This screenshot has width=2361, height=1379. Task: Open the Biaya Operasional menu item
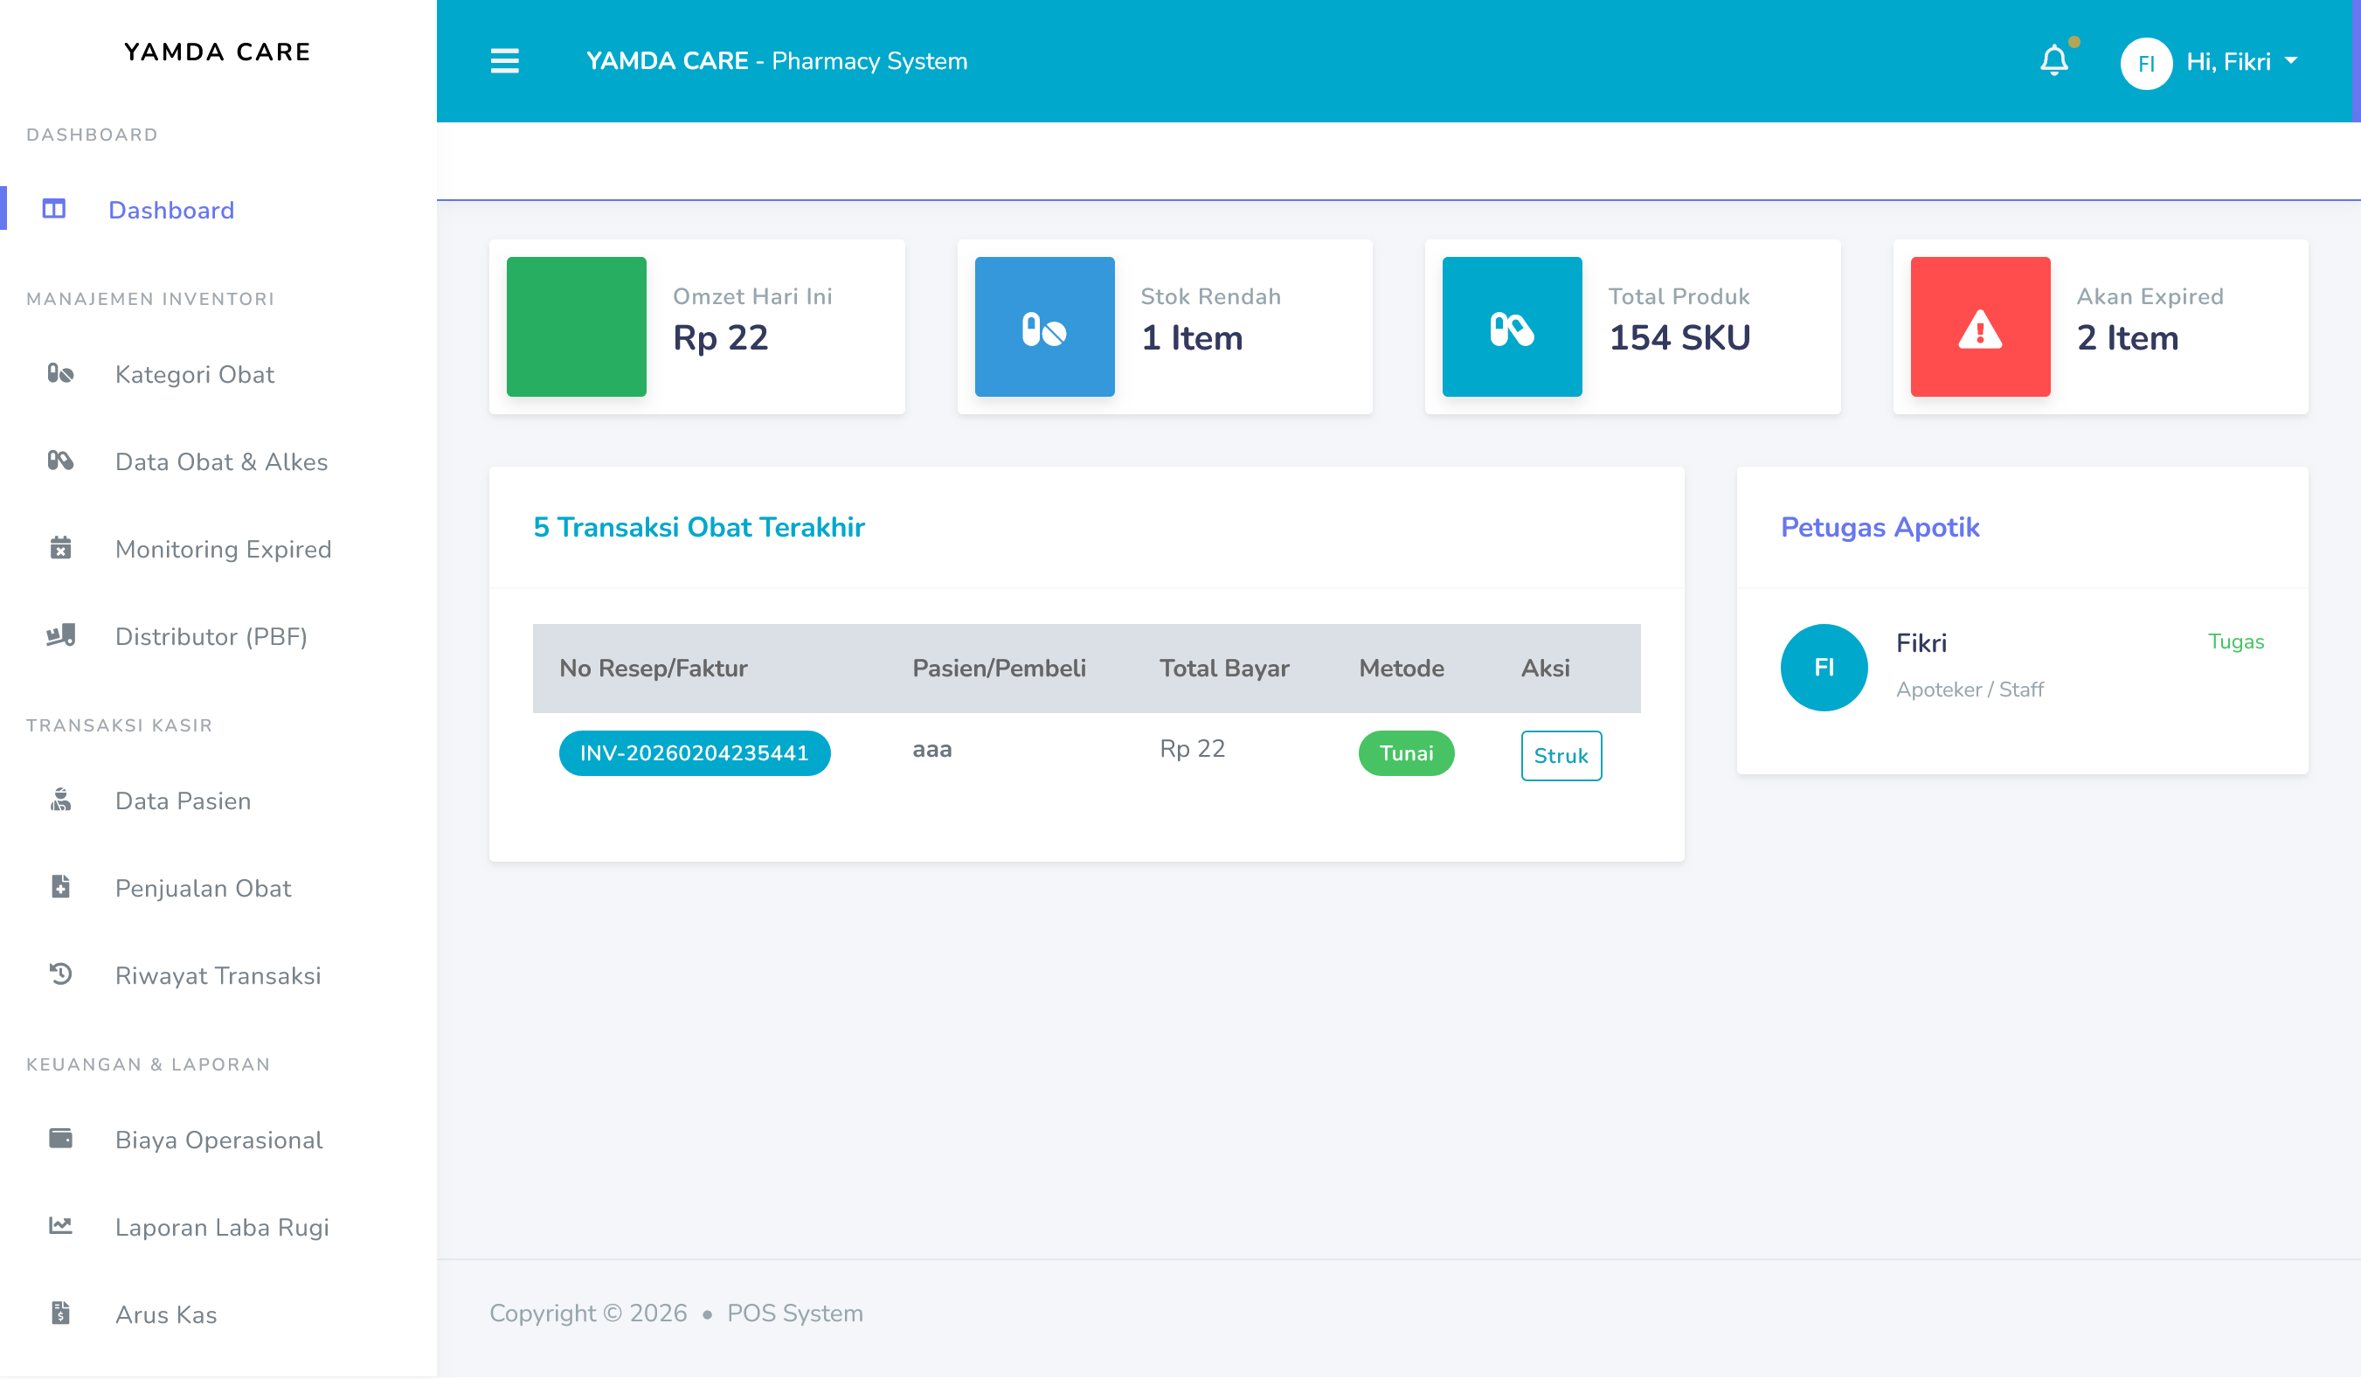pyautogui.click(x=218, y=1140)
